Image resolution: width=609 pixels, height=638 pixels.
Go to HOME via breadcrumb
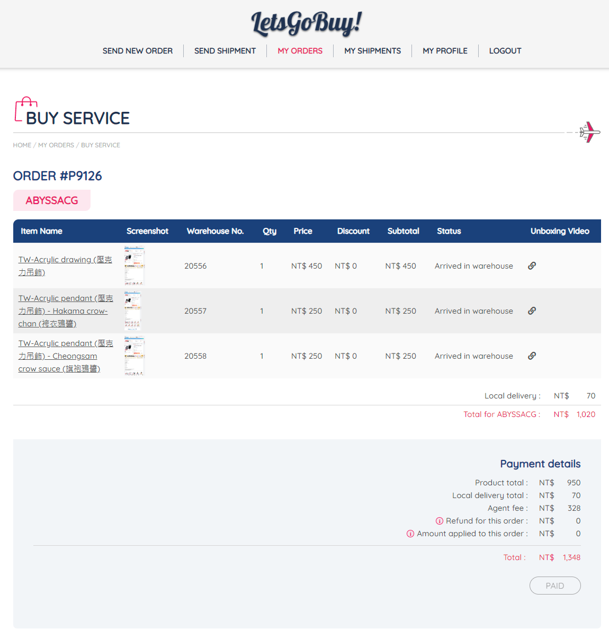(22, 145)
